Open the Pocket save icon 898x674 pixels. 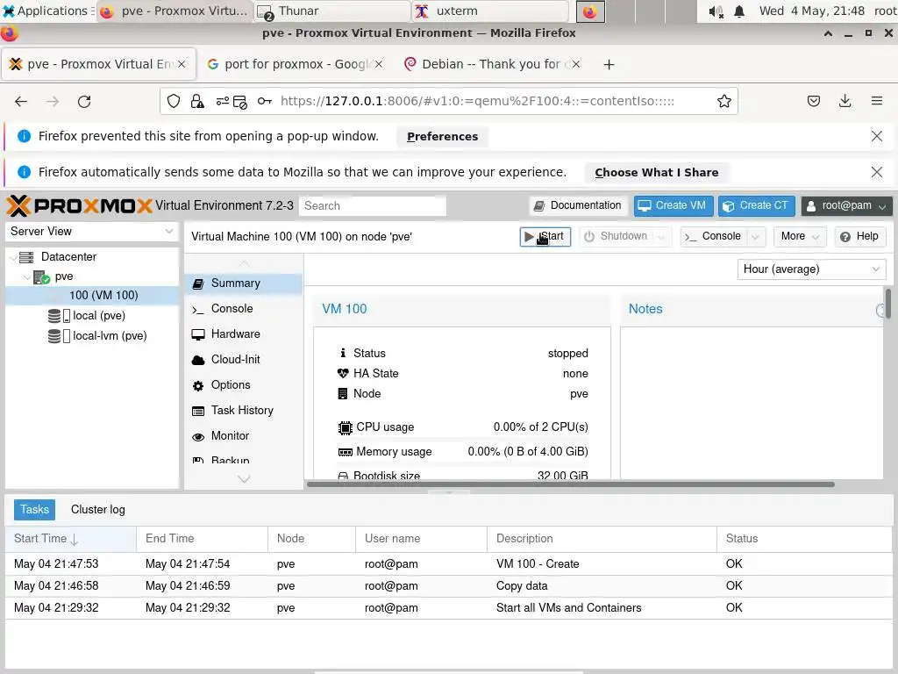click(813, 102)
